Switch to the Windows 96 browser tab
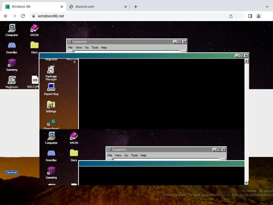Viewport: 273px width, 205px height. pos(34,7)
